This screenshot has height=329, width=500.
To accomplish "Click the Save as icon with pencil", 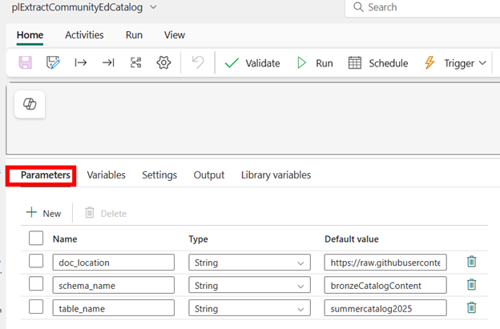I will point(53,63).
